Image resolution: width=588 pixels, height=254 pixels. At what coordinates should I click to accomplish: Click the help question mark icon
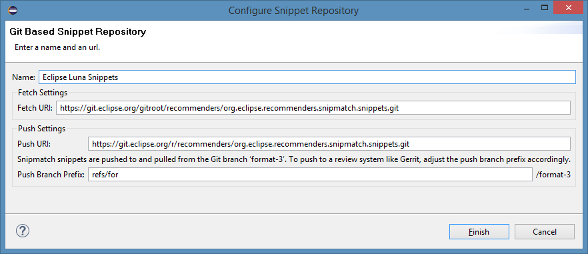23,231
